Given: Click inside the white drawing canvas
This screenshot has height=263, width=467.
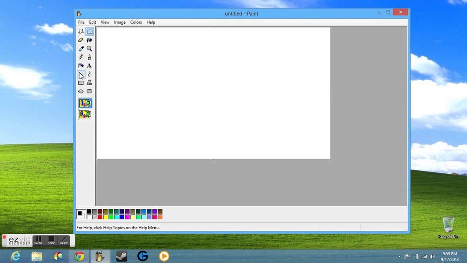Looking at the screenshot, I should click(213, 93).
